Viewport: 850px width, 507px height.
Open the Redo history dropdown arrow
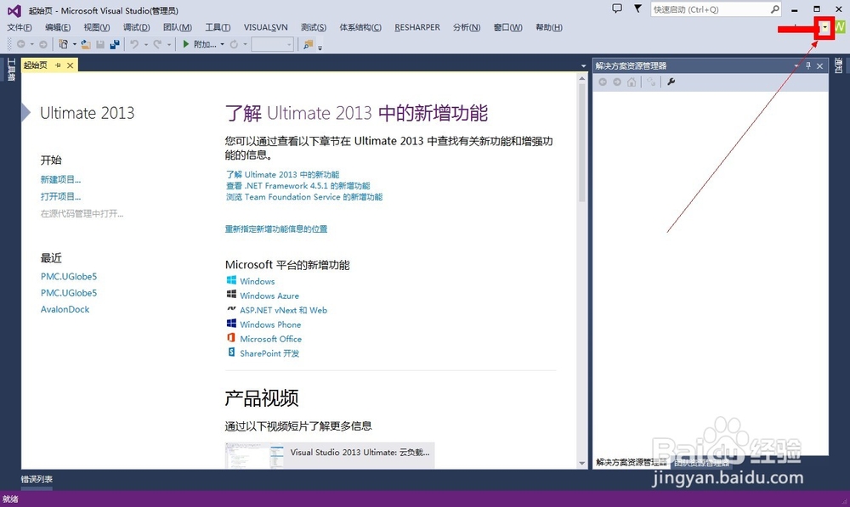point(169,44)
